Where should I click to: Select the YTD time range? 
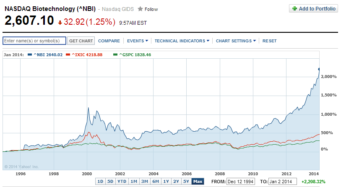pos(122,182)
